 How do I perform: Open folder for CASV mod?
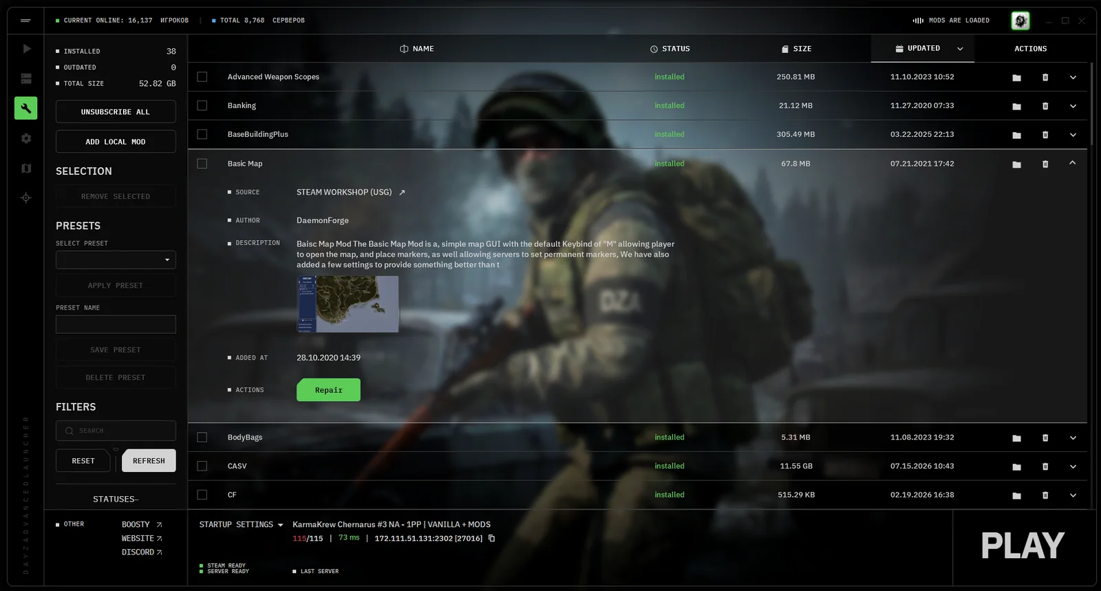point(1016,467)
